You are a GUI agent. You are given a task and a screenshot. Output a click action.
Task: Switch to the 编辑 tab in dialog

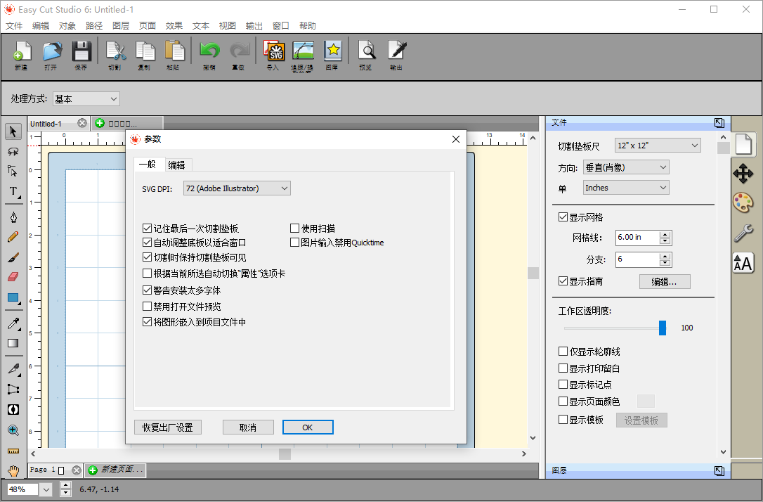[x=176, y=165]
